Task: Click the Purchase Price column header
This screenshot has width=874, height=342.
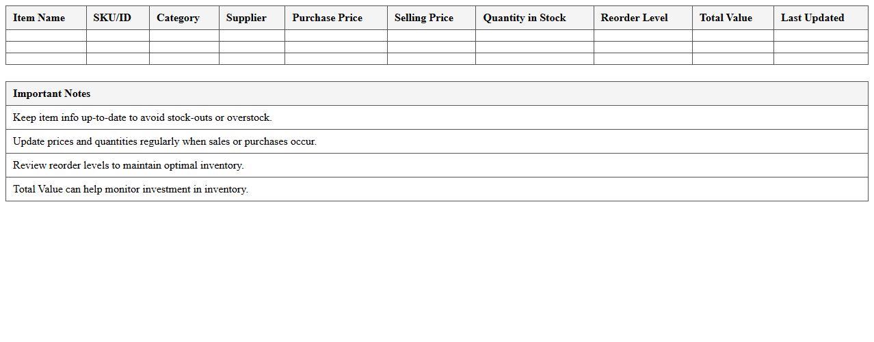Action: coord(327,18)
